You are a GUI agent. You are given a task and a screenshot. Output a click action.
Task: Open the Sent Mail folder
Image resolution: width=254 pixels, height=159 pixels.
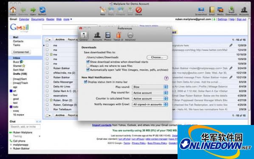click(x=18, y=70)
